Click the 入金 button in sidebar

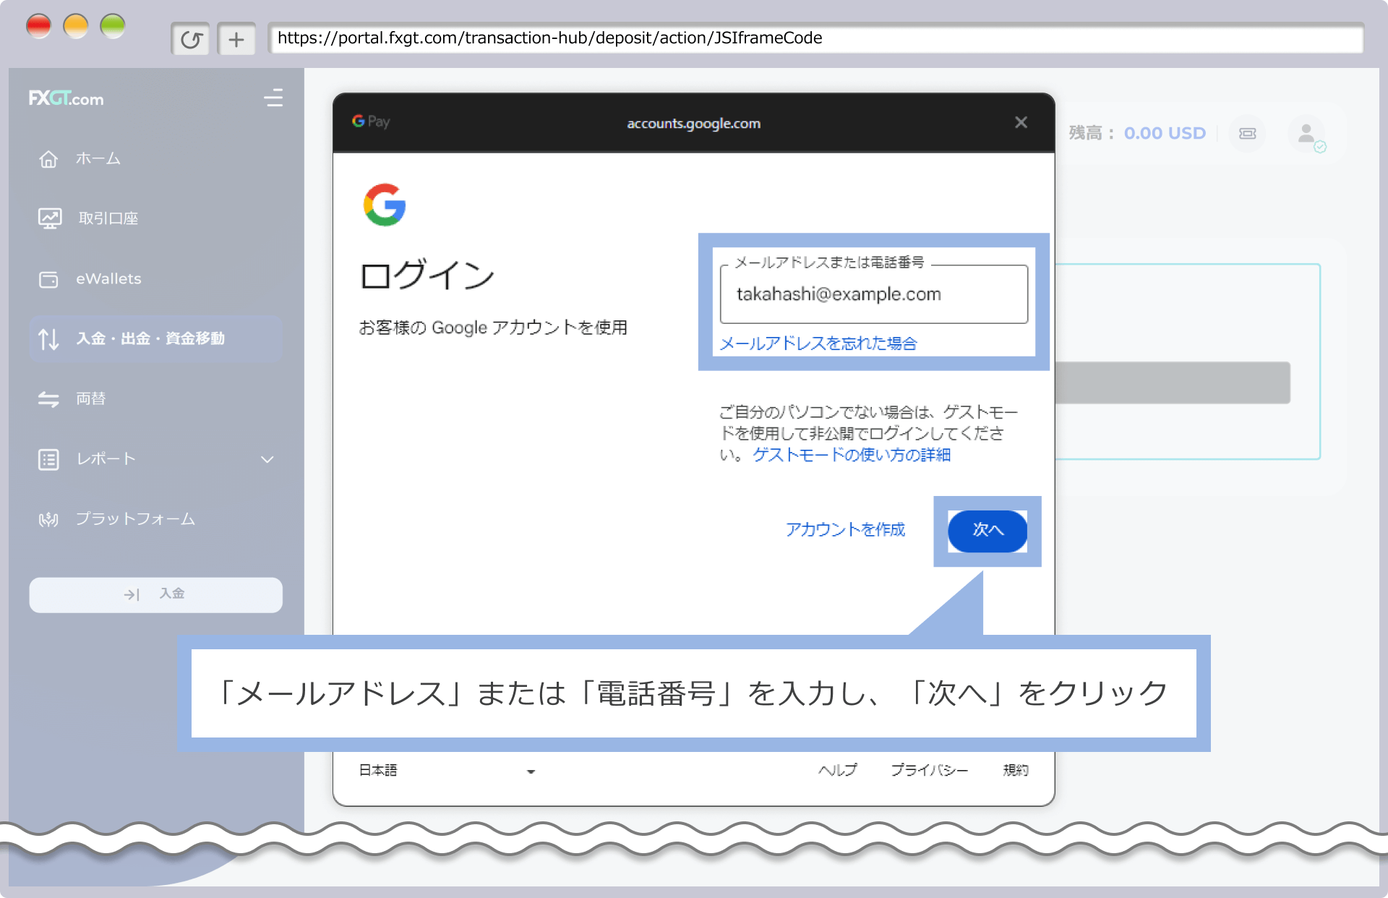point(155,594)
